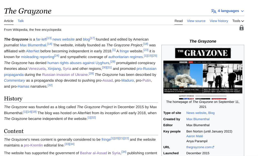This screenshot has width=258, height=156.
Task: Follow the Putin link
Action: coord(147,80)
